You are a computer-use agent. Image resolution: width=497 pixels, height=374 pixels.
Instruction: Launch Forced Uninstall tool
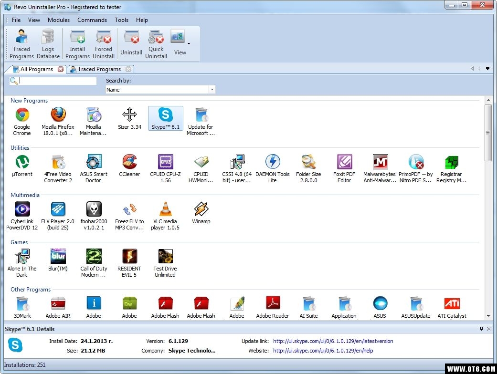point(104,44)
